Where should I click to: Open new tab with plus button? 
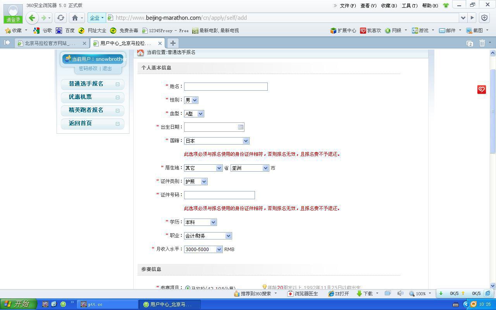173,43
